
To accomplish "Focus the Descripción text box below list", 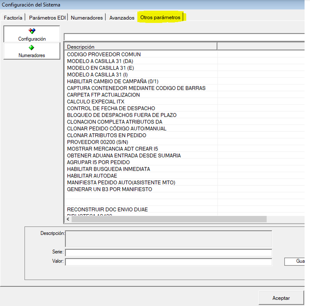I will pyautogui.click(x=168, y=239).
